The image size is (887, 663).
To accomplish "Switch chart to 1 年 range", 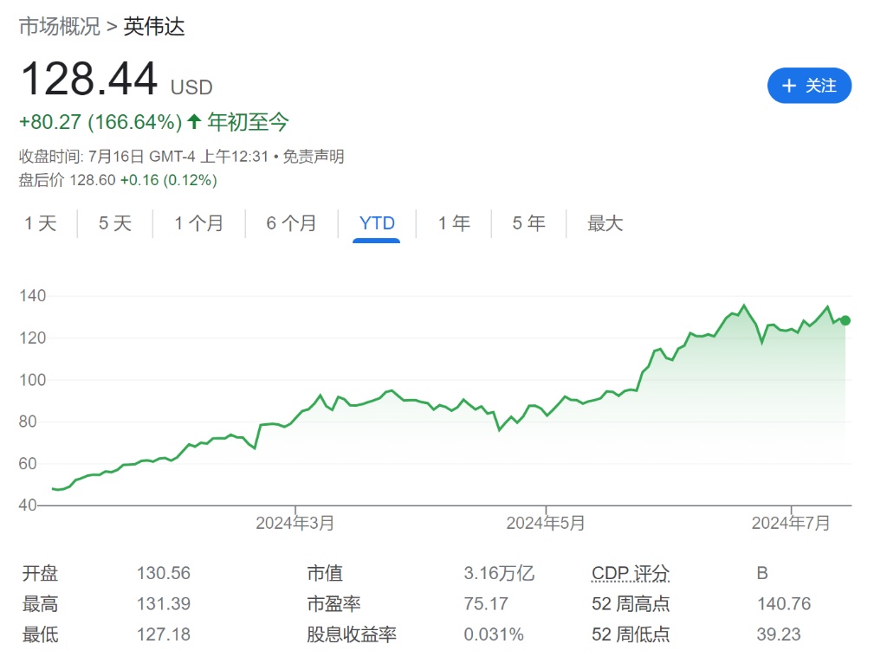I will click(x=454, y=223).
